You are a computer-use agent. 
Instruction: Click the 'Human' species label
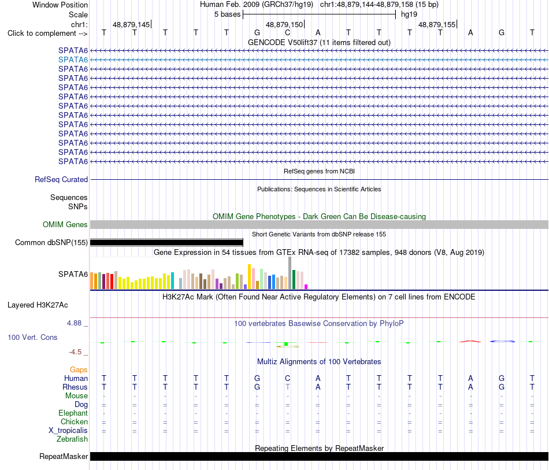(x=76, y=378)
